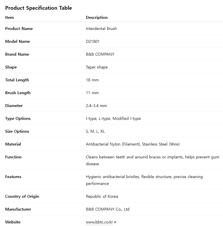Image resolution: width=223 pixels, height=226 pixels.
Task: Click the S, M, L, XL size options
Action: click(95, 131)
